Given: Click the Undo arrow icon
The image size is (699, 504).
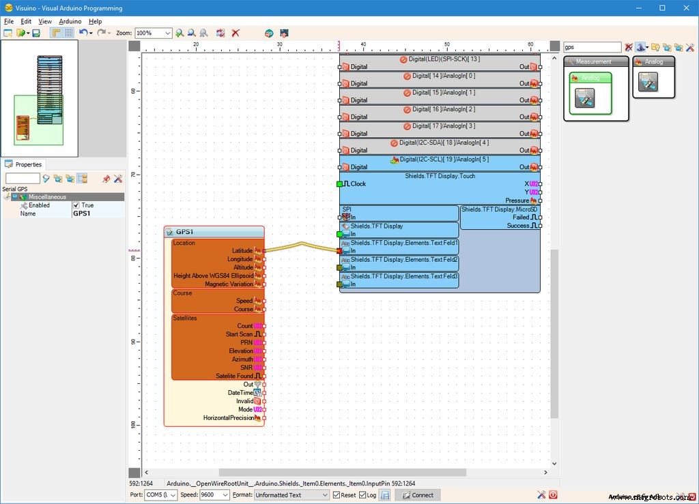Looking at the screenshot, I should [83, 33].
